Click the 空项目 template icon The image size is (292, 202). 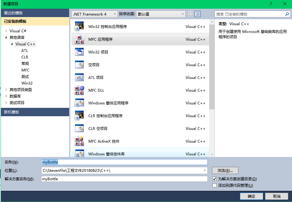(x=79, y=65)
